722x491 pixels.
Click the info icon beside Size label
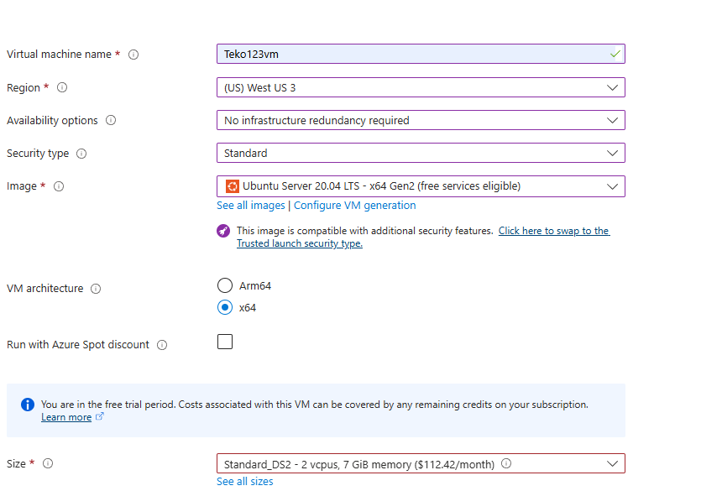tap(48, 463)
